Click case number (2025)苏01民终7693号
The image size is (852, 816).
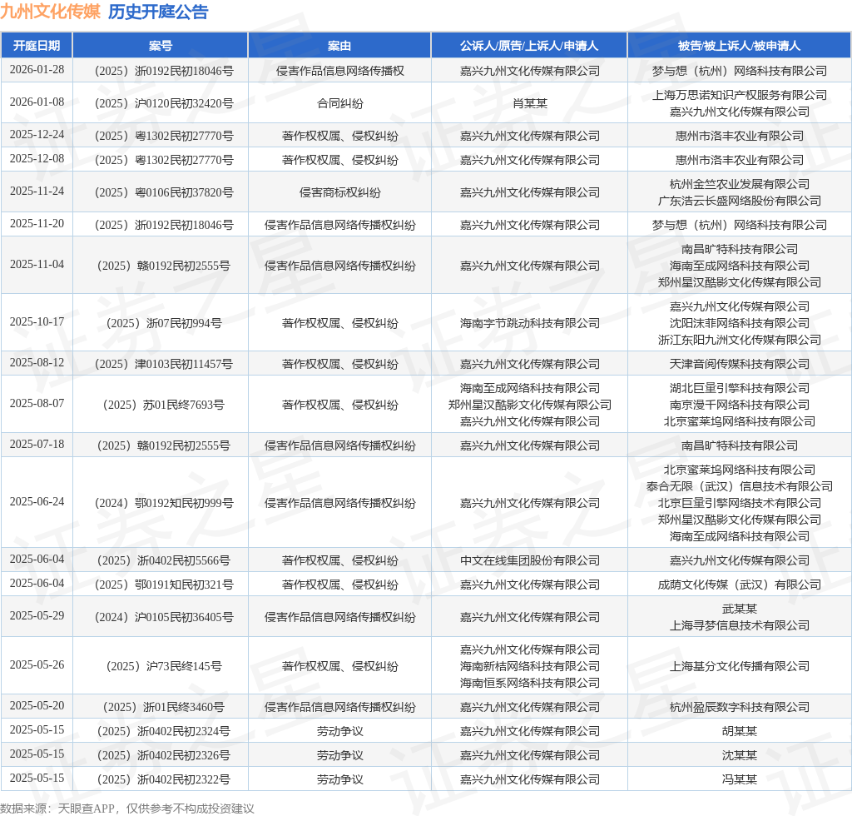[164, 405]
